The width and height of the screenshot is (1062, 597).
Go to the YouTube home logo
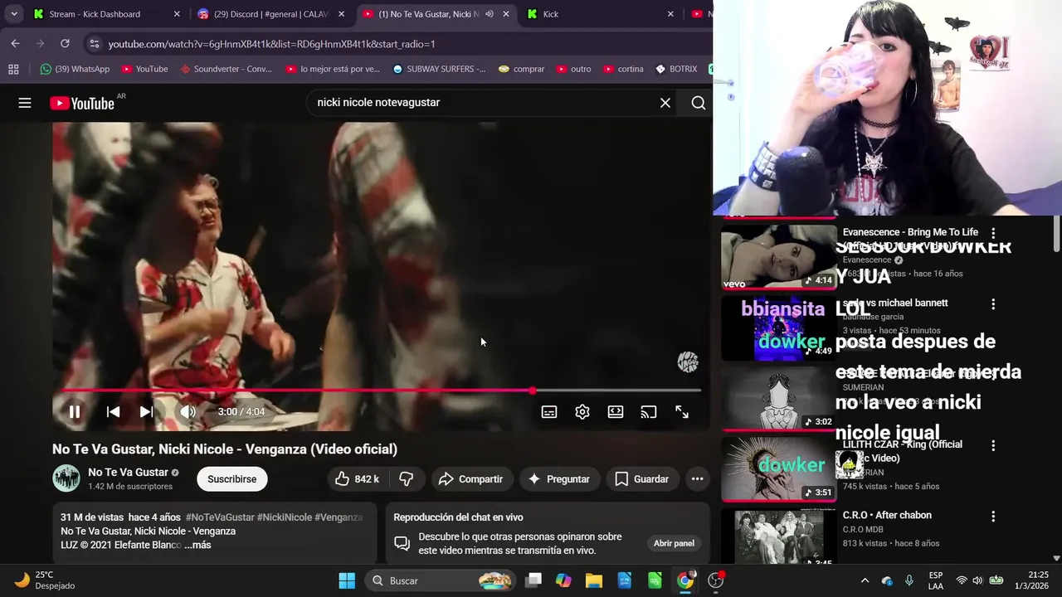tap(81, 103)
